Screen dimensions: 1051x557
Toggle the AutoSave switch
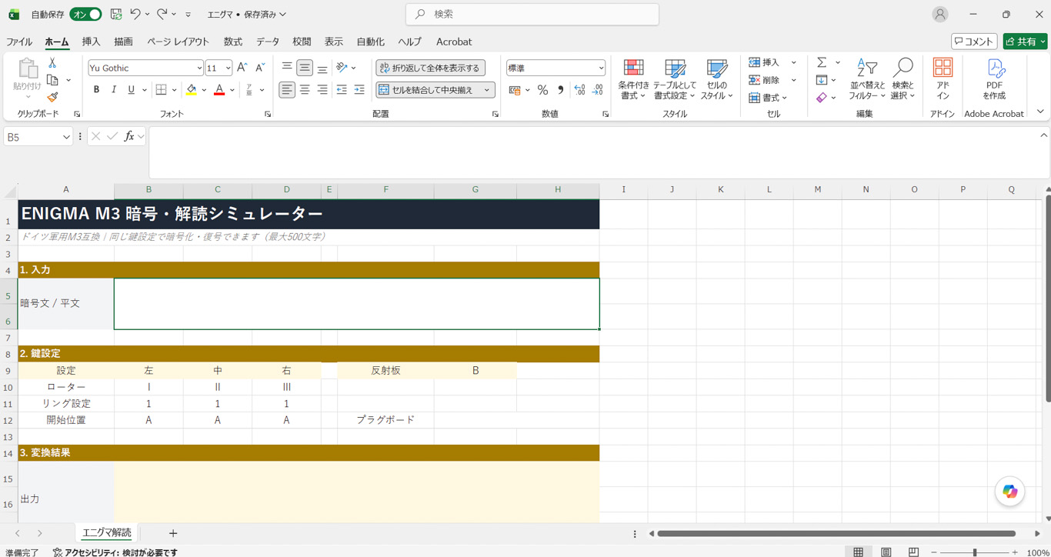[85, 14]
